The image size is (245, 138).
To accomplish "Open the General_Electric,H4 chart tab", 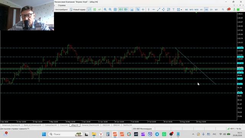I will [x=90, y=125].
